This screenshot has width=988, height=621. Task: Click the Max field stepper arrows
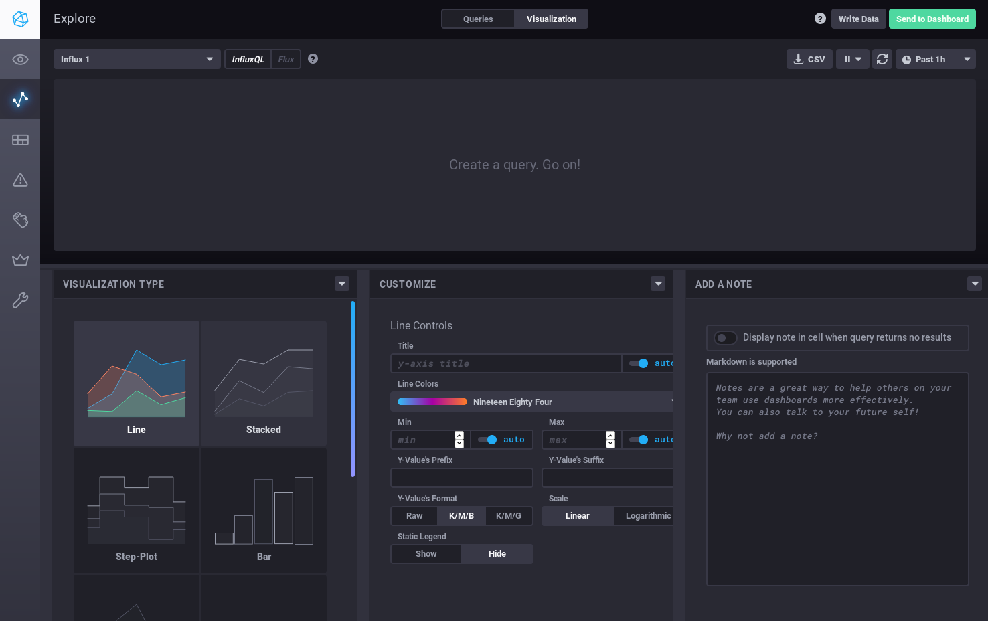610,440
